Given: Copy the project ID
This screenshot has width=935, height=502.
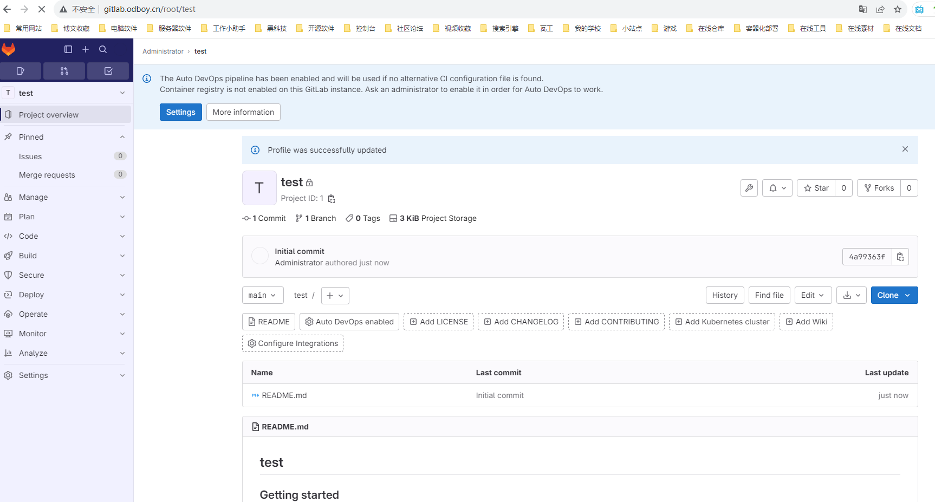Looking at the screenshot, I should pos(332,199).
